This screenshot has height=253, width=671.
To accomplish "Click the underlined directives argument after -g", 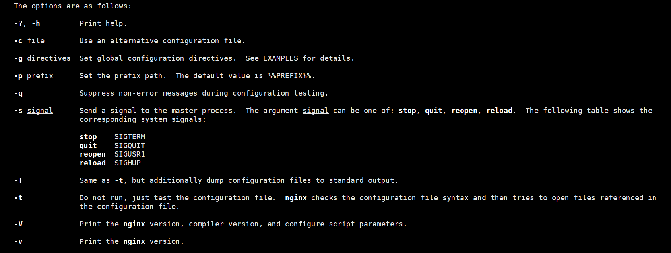I will tap(48, 58).
